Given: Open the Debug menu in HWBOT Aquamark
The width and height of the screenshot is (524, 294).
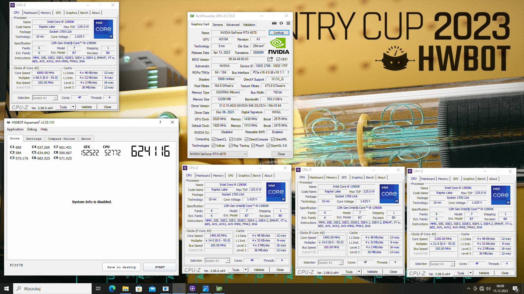Looking at the screenshot, I should [x=32, y=129].
